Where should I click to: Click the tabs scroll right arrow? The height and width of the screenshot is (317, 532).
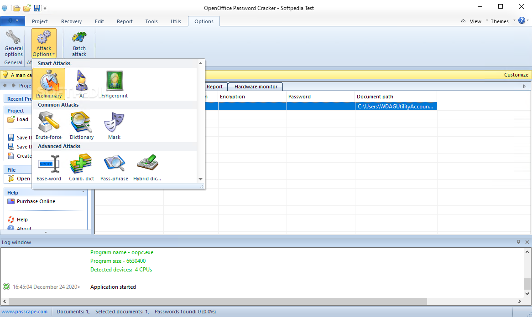(524, 87)
